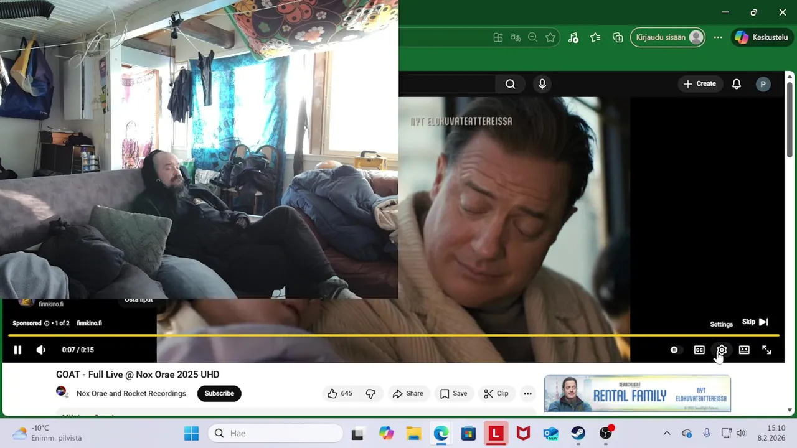Launch Copilot from the taskbar
Viewport: 797px width, 448px height.
(386, 433)
